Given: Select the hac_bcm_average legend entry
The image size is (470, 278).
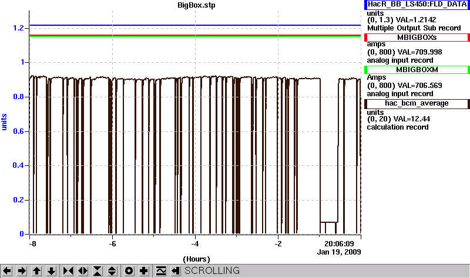Looking at the screenshot, I should 417,104.
